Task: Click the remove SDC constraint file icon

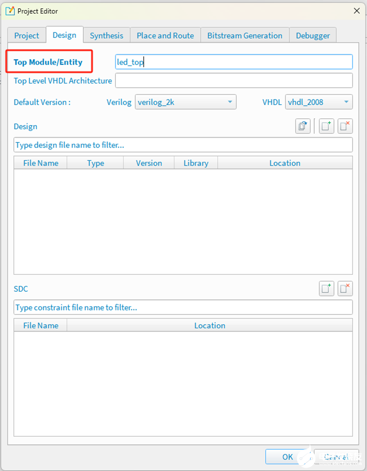Action: [345, 289]
